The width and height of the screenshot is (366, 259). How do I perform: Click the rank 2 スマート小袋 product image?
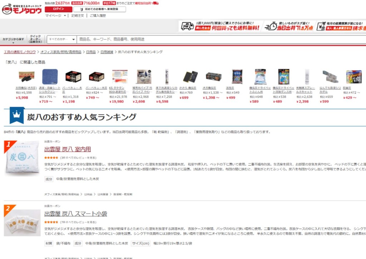coord(22,222)
